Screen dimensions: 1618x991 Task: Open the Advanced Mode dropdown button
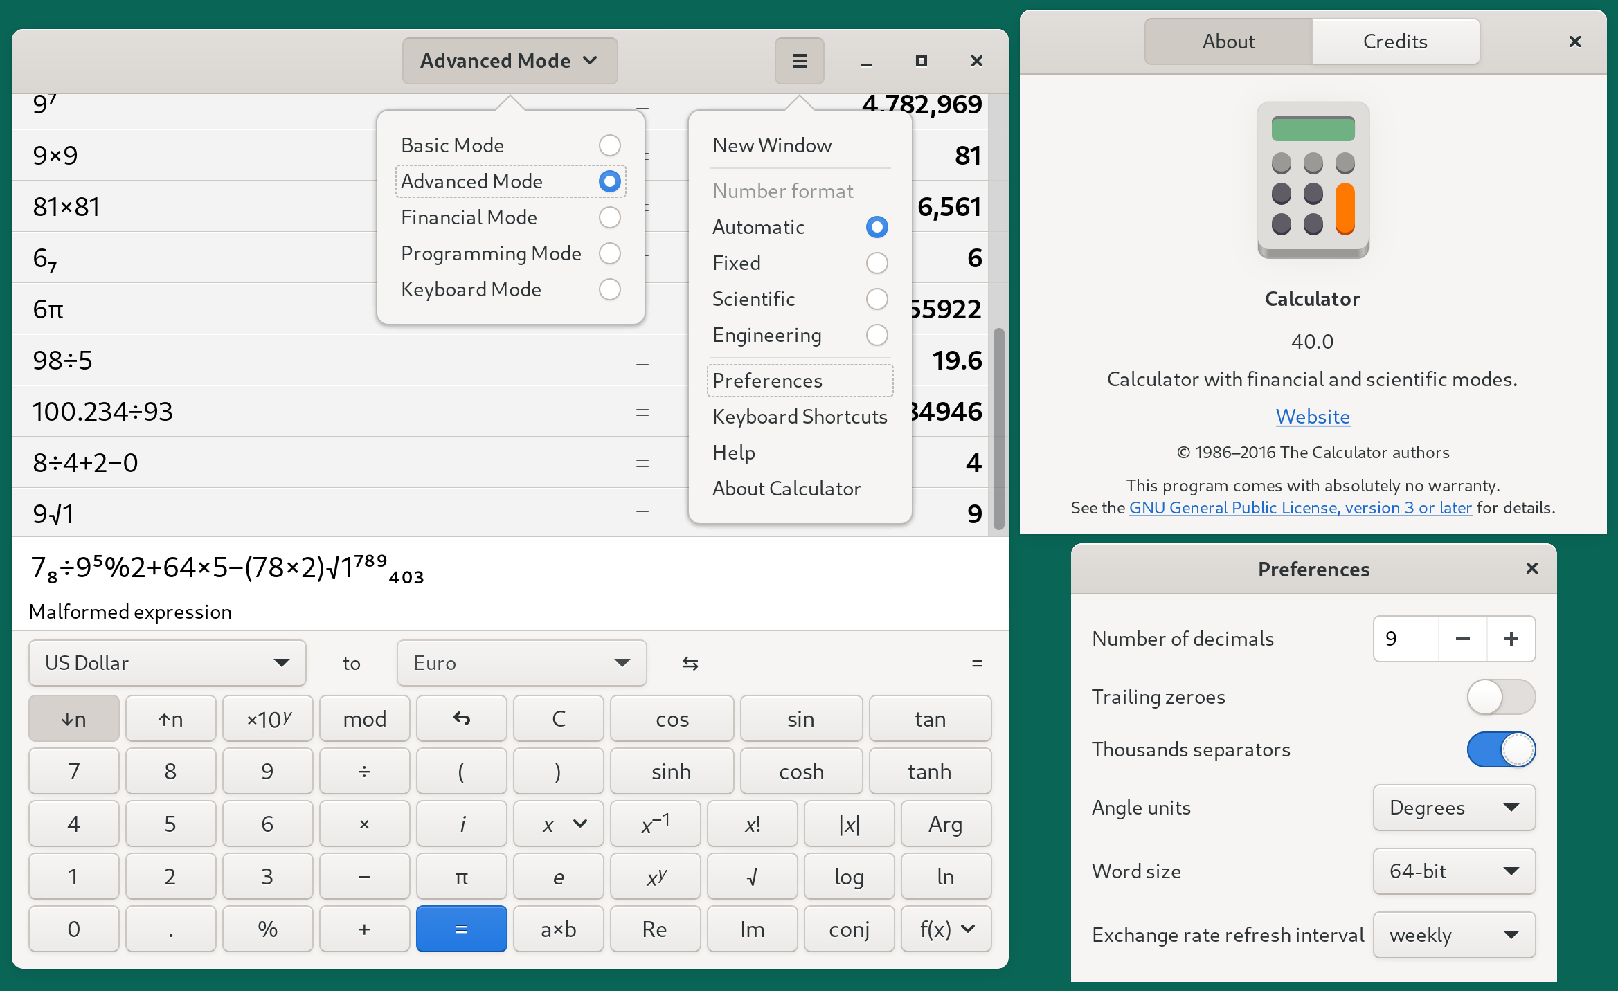coord(510,61)
